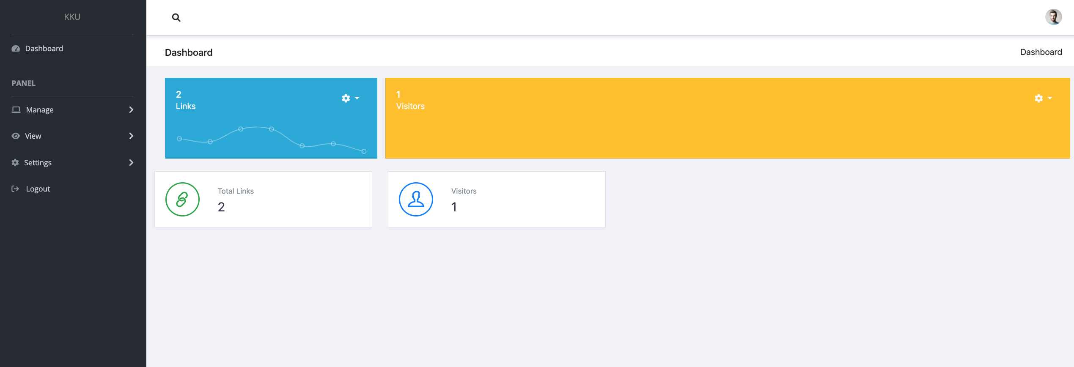Image resolution: width=1074 pixels, height=367 pixels.
Task: Click the View eye icon
Action: (16, 136)
